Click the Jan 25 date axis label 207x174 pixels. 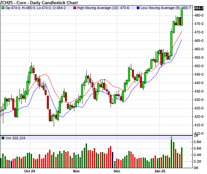point(159,171)
